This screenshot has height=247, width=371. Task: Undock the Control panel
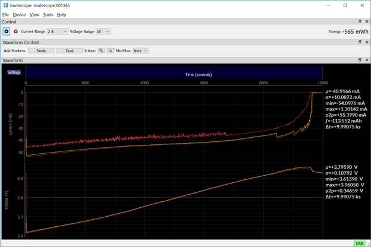pyautogui.click(x=360, y=21)
